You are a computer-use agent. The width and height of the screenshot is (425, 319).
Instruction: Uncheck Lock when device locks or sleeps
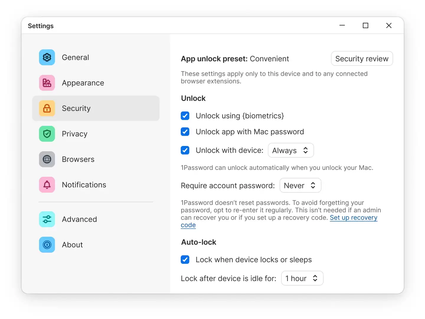click(x=185, y=260)
